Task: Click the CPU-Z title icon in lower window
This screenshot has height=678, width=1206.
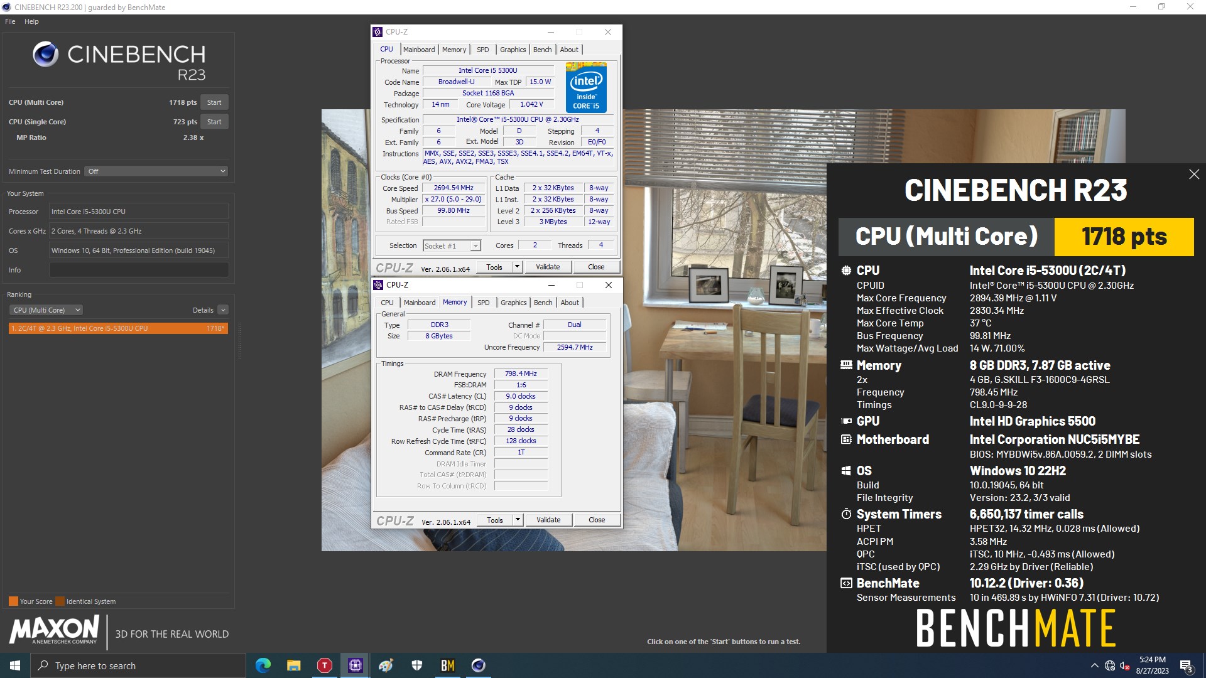Action: [x=378, y=285]
